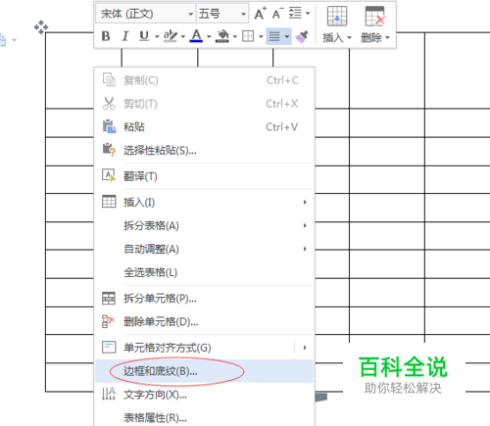Open 文字方向(X)... dialog

tap(205, 395)
